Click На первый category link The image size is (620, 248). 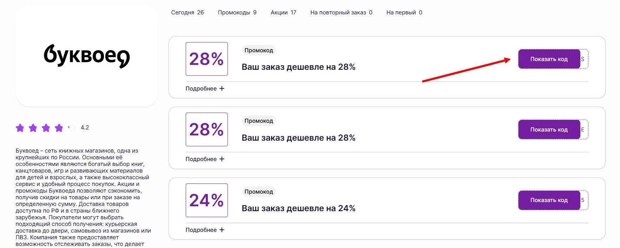coord(404,12)
